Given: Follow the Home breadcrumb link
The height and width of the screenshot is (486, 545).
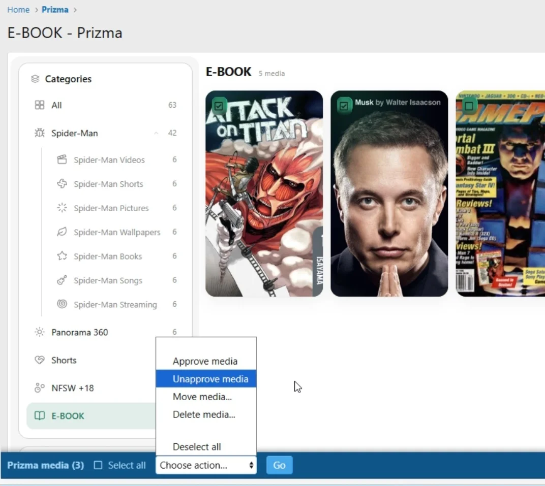Looking at the screenshot, I should click(x=18, y=10).
